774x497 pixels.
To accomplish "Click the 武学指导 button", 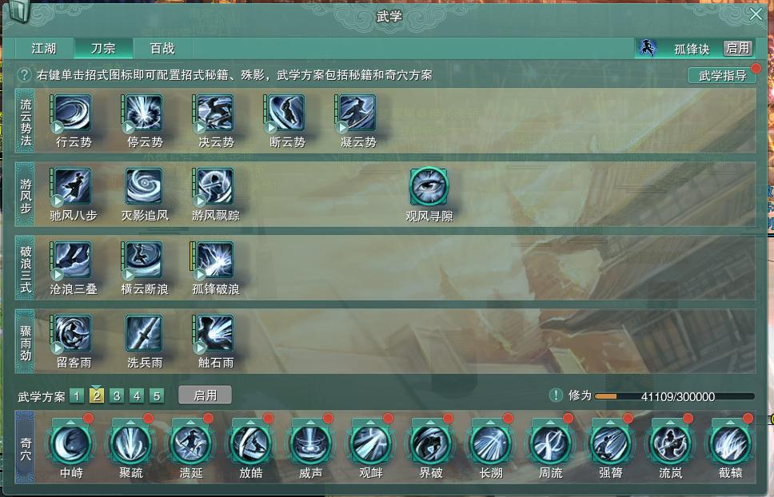I will 722,75.
